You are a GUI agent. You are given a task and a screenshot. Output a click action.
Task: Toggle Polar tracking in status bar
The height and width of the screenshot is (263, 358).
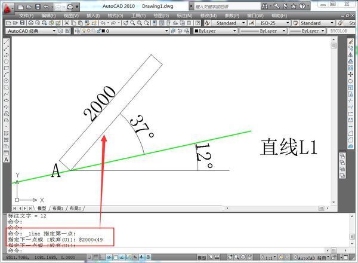point(109,257)
